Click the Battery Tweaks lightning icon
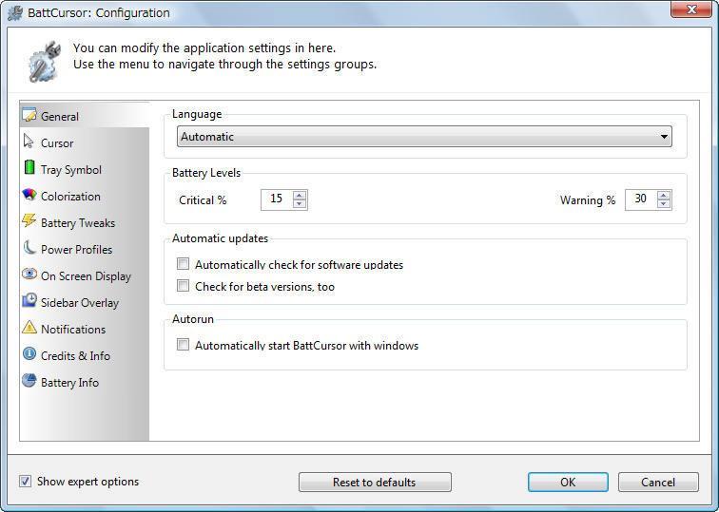The width and height of the screenshot is (719, 512). click(29, 220)
